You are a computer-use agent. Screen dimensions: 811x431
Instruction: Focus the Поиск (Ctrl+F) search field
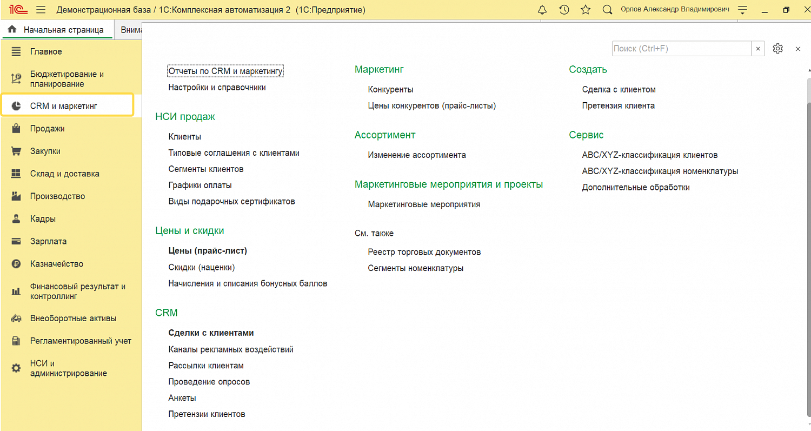coord(682,49)
